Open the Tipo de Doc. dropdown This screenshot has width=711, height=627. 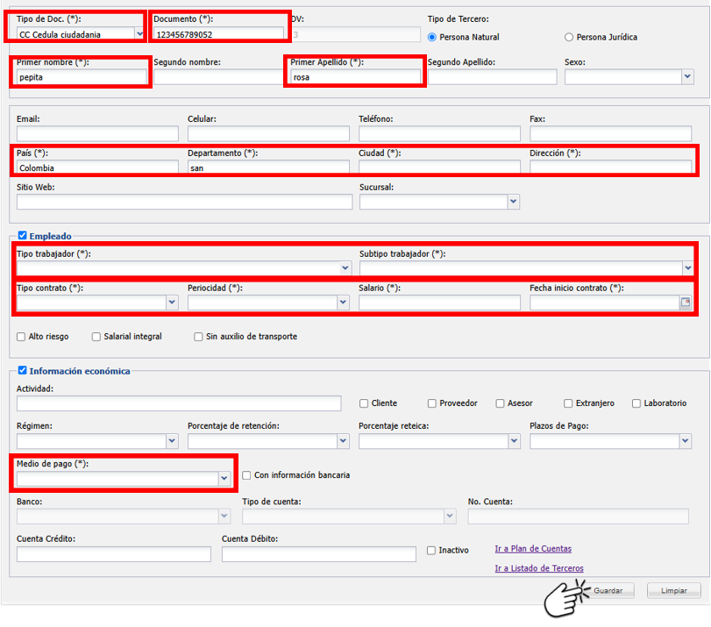point(139,34)
